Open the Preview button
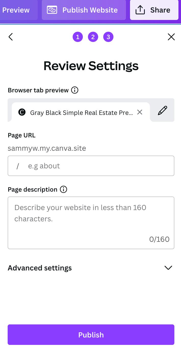This screenshot has height=350, width=181. [x=16, y=10]
